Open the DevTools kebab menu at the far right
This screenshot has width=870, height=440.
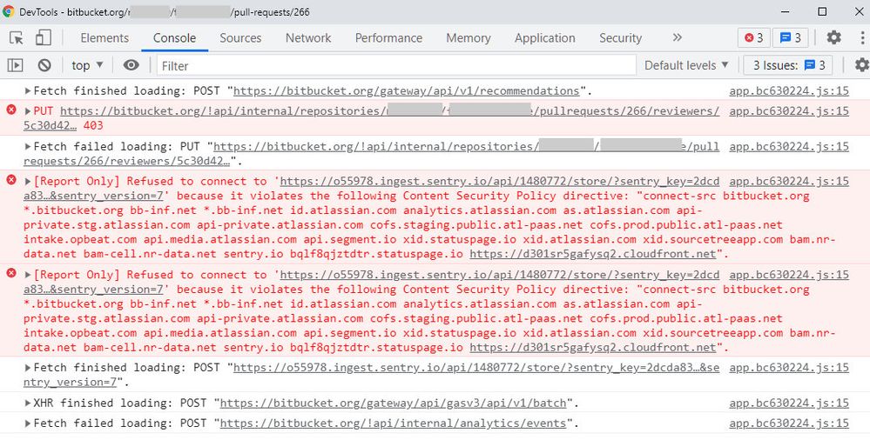pos(863,37)
